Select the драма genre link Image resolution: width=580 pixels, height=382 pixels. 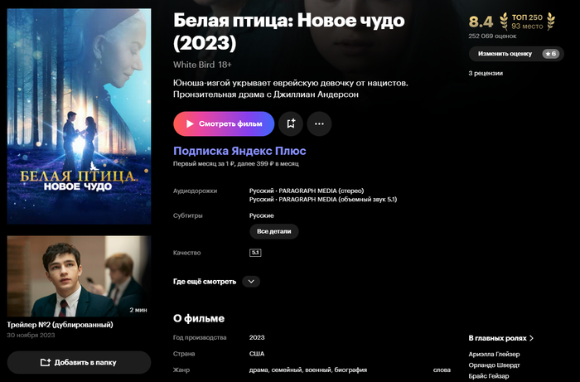259,370
